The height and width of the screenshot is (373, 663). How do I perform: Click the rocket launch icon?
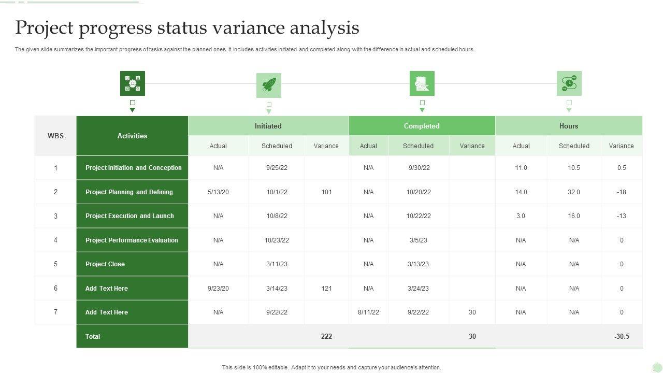[x=269, y=85]
